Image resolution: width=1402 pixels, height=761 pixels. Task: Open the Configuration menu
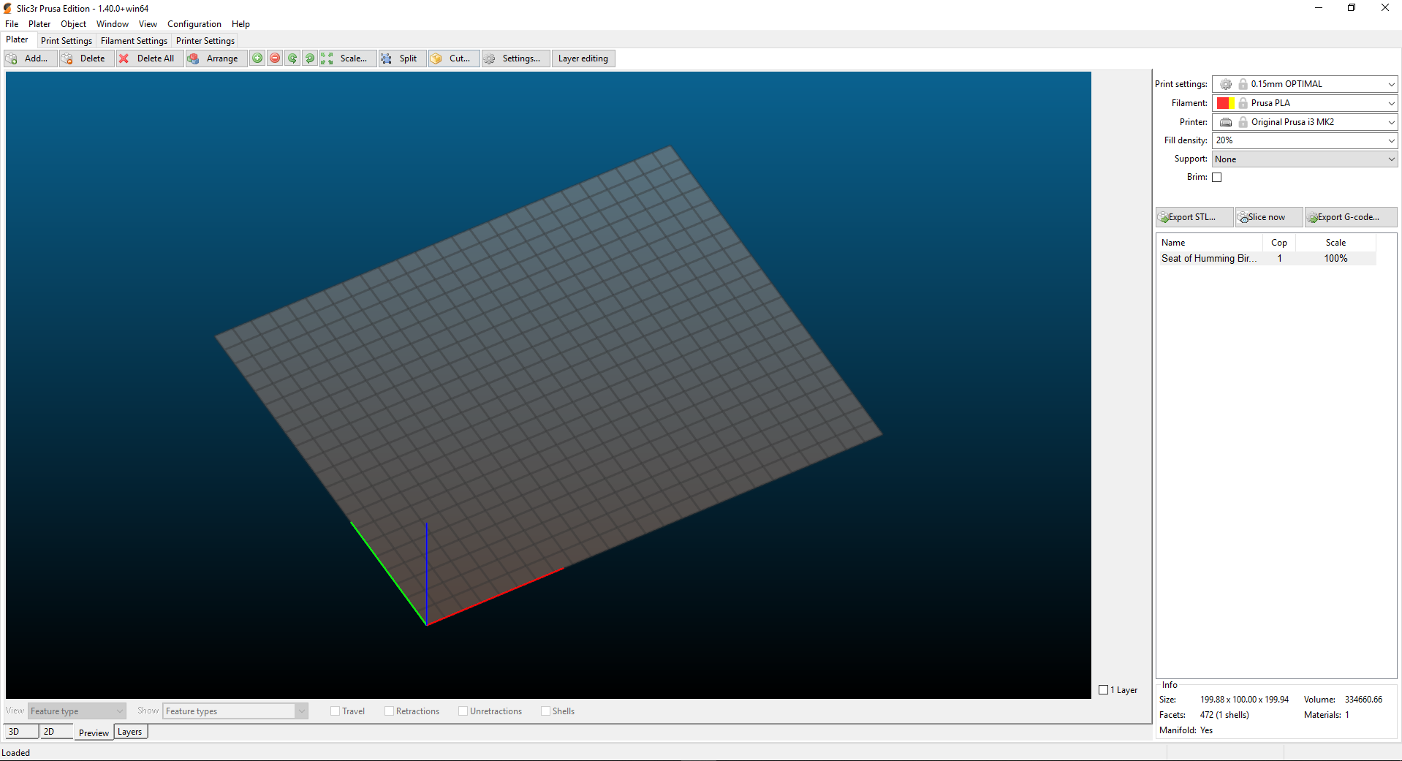[194, 23]
